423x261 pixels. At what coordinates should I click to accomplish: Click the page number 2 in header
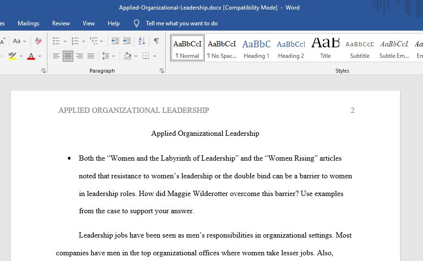[x=352, y=110]
